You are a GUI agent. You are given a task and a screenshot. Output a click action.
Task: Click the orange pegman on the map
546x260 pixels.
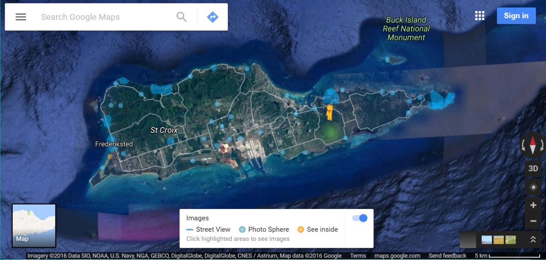pyautogui.click(x=329, y=112)
